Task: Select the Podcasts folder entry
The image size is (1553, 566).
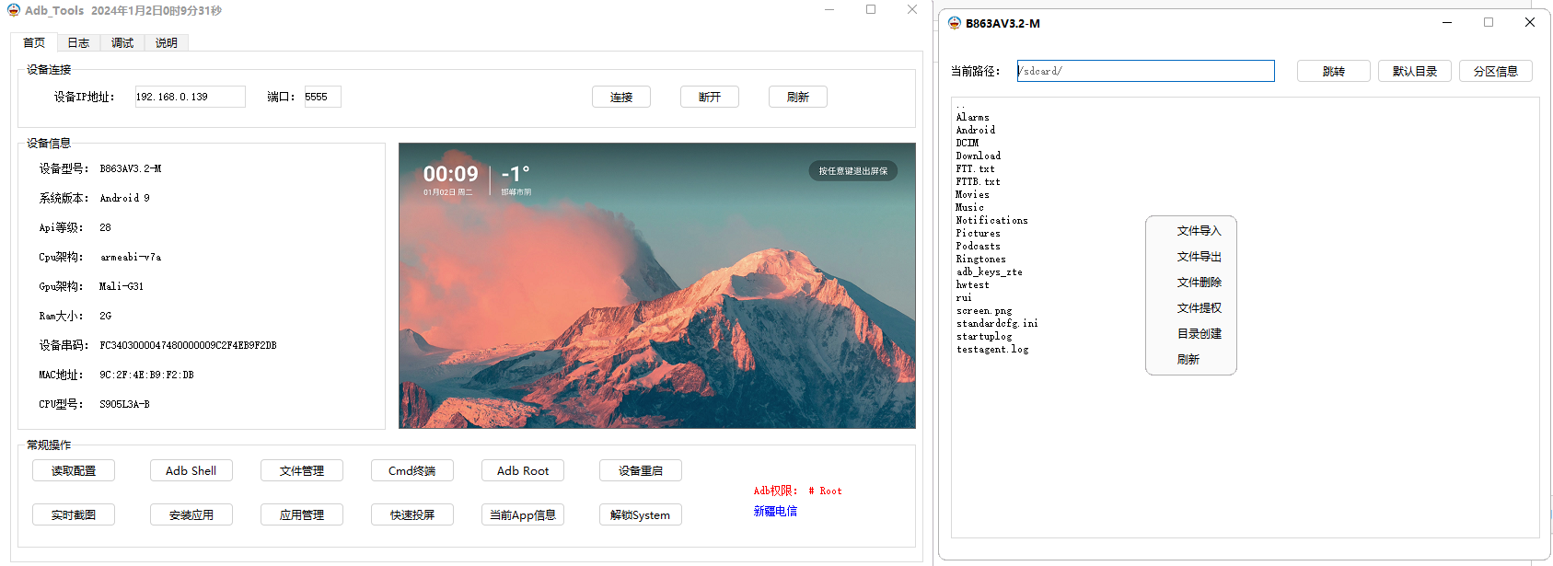Action: click(x=978, y=246)
